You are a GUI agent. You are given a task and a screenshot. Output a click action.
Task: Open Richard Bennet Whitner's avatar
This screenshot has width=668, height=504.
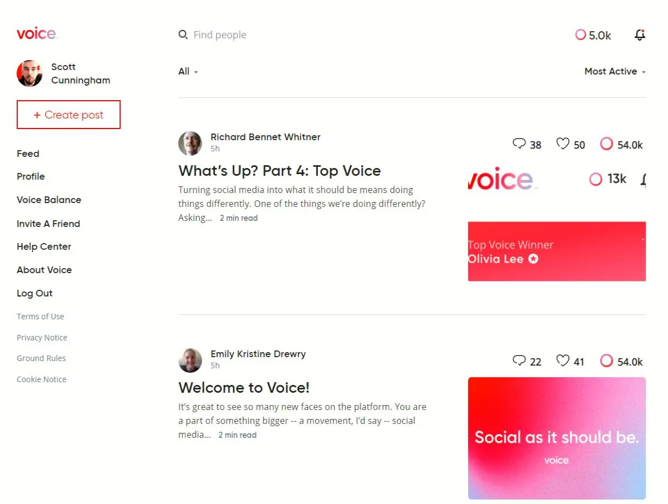pos(190,143)
